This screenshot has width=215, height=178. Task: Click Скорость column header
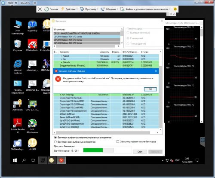pyautogui.click(x=99, y=52)
